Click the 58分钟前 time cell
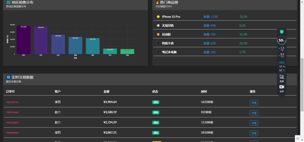The image size is (304, 142). point(207,102)
